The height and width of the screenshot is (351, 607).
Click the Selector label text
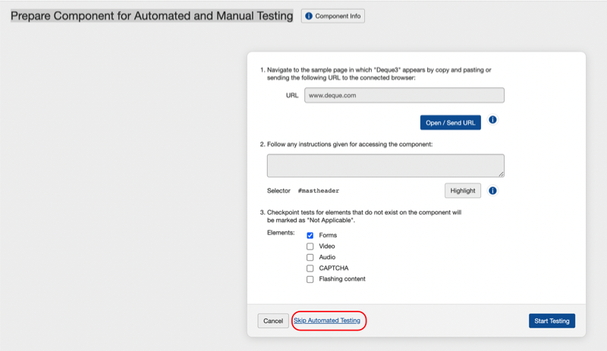tap(278, 191)
